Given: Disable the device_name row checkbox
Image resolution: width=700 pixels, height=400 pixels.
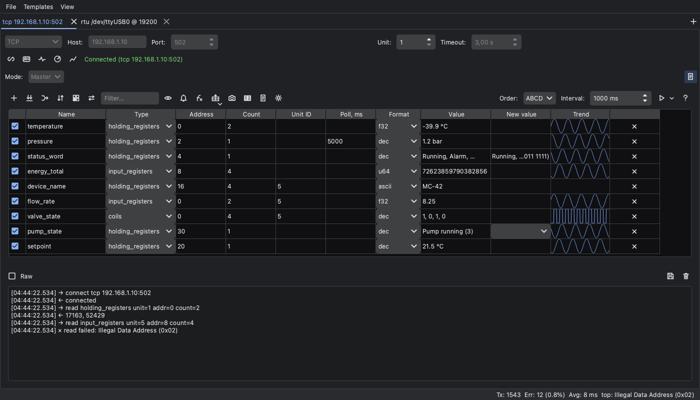Looking at the screenshot, I should click(15, 186).
